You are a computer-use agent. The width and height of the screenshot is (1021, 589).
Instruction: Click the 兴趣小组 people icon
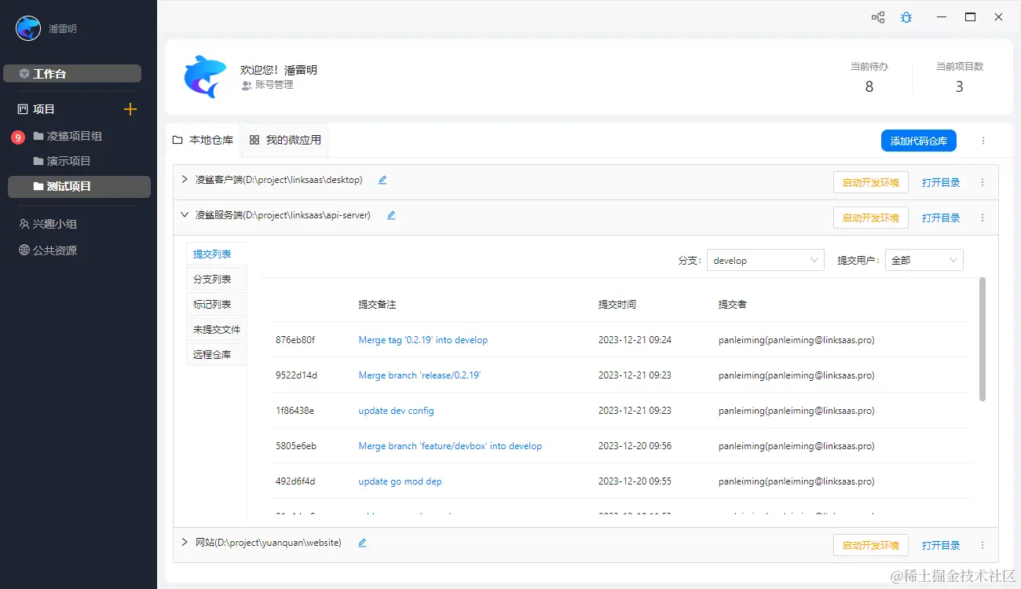pos(24,224)
